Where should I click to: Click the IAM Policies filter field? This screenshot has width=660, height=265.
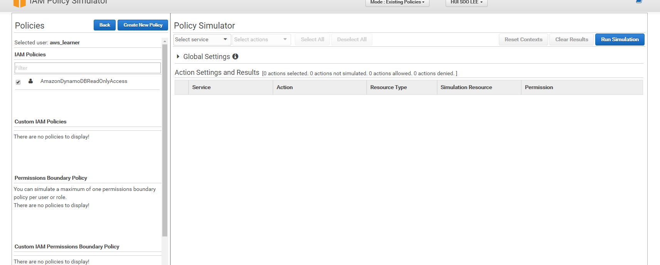click(88, 68)
